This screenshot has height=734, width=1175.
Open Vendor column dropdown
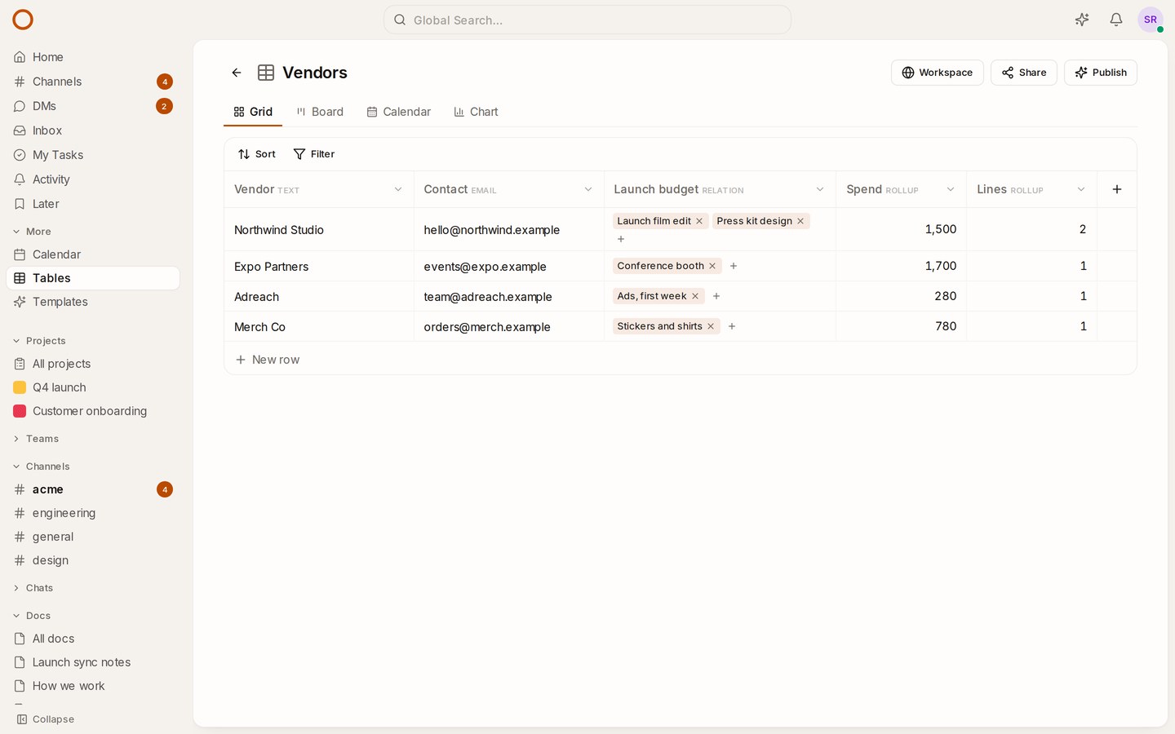pyautogui.click(x=398, y=189)
